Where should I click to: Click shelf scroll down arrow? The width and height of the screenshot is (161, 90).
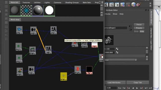(x=150, y=6)
